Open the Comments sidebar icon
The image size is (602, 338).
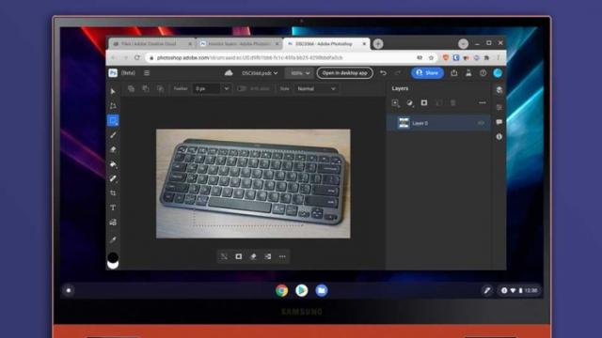point(499,122)
